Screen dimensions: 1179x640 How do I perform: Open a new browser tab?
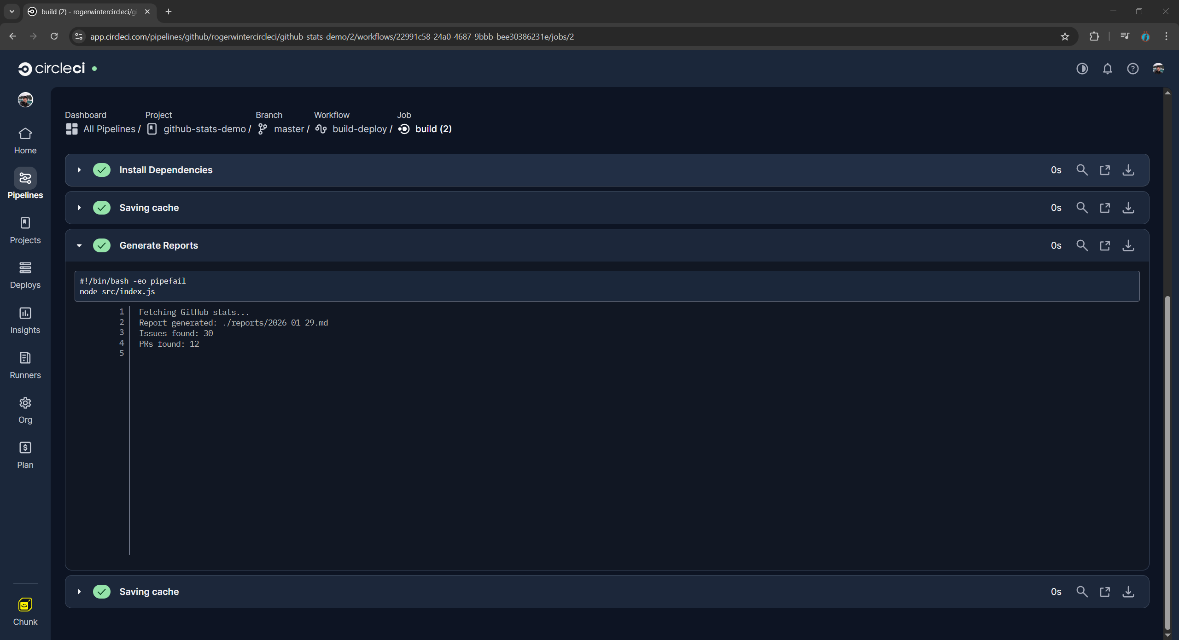click(169, 12)
